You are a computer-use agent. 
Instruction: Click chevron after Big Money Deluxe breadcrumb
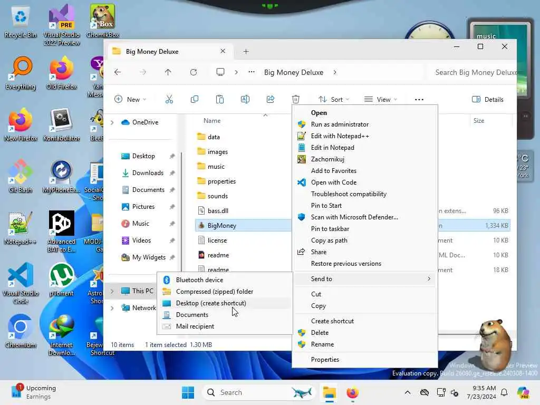click(335, 72)
